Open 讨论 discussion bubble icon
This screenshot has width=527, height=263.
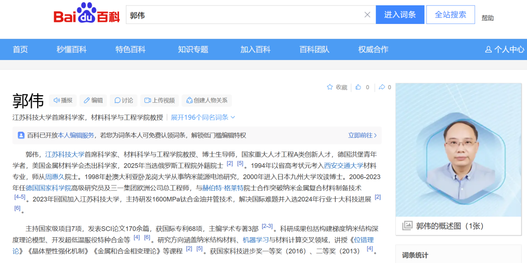pyautogui.click(x=118, y=100)
